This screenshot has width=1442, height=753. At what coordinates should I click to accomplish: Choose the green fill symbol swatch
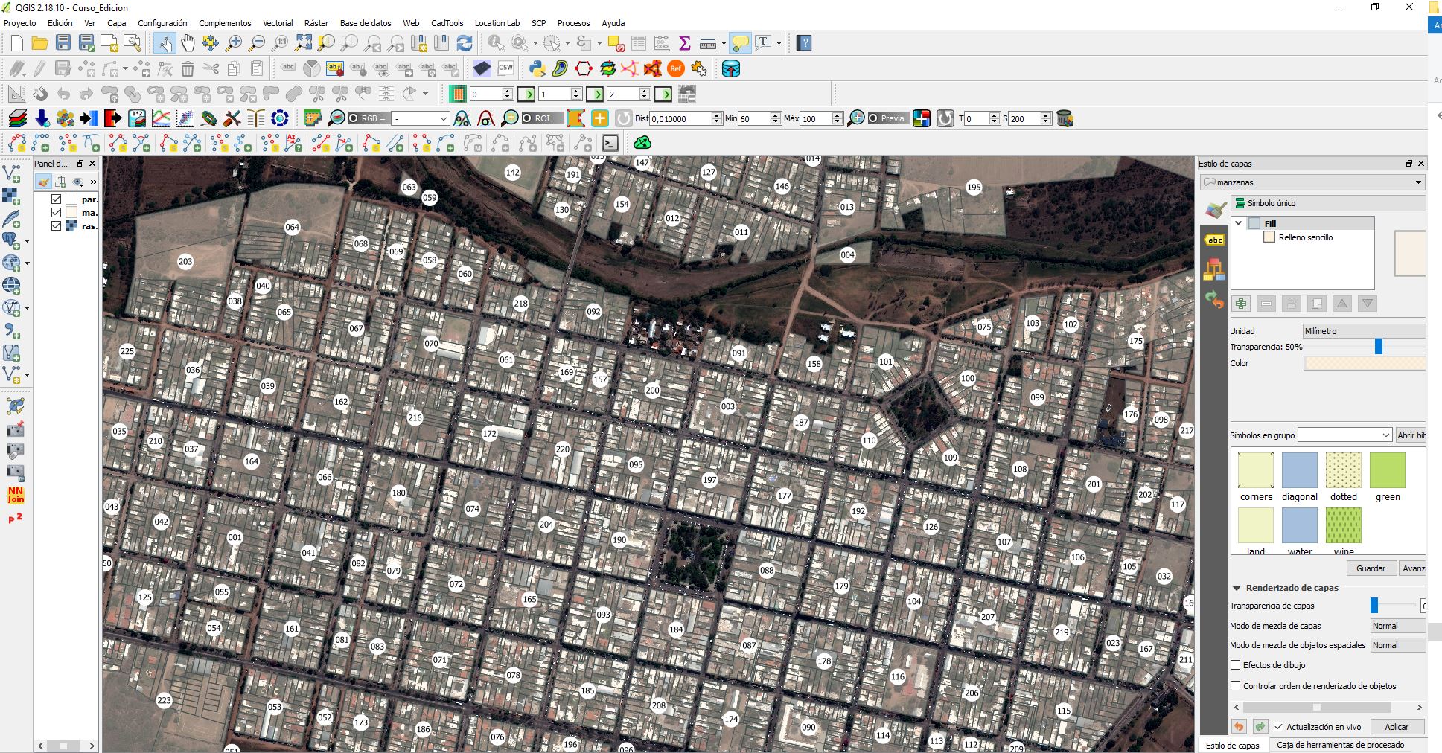tap(1387, 470)
